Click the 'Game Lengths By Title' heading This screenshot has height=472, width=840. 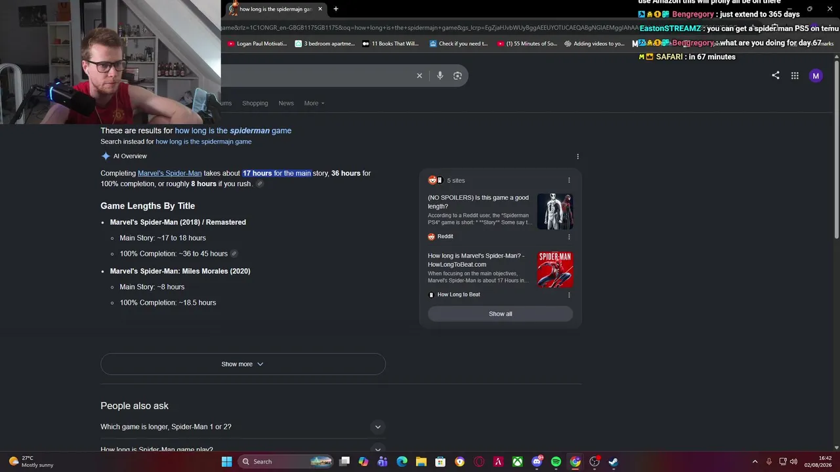(x=148, y=206)
